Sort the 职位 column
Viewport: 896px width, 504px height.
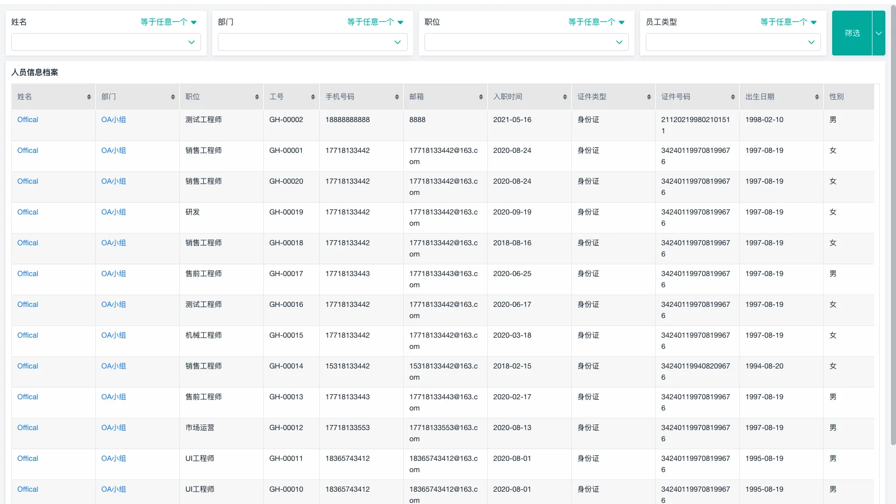point(256,96)
